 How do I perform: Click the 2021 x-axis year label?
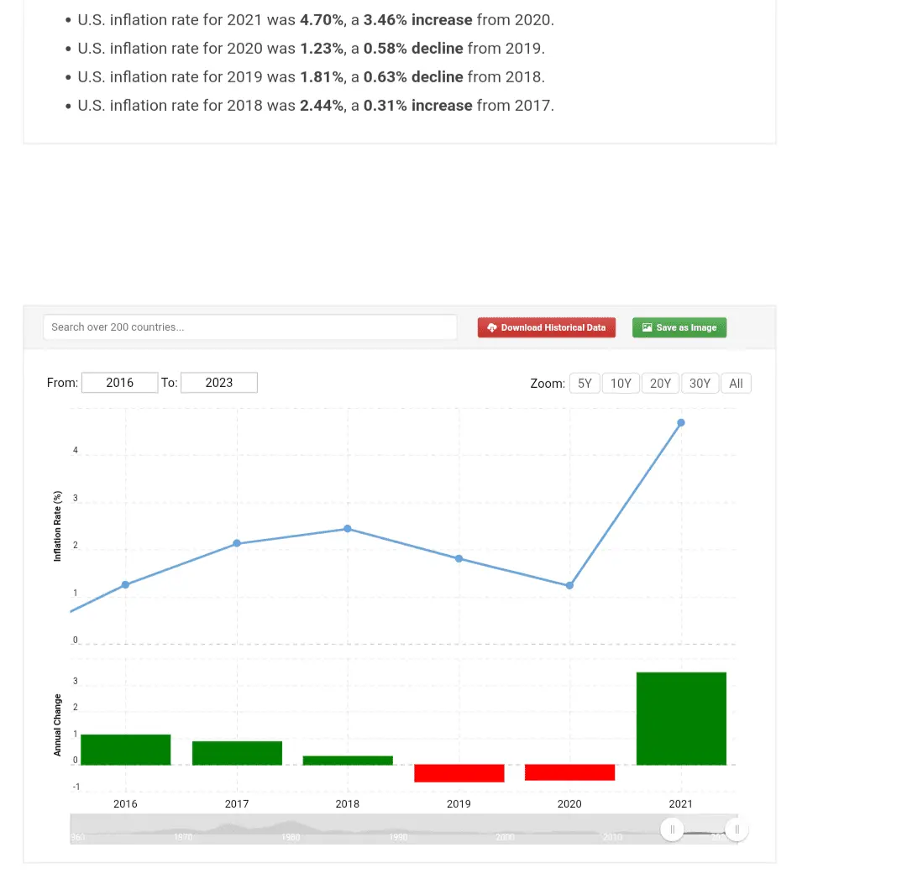[x=681, y=803]
